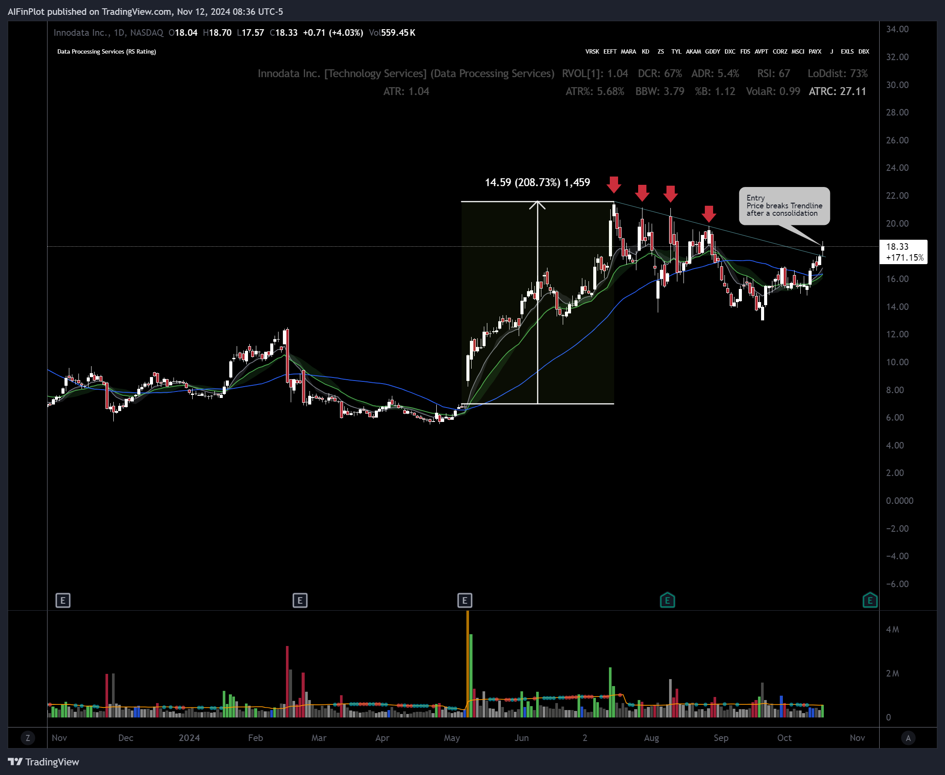The width and height of the screenshot is (945, 775).
Task: Click the ATR%: 5.68% value
Action: pyautogui.click(x=595, y=91)
